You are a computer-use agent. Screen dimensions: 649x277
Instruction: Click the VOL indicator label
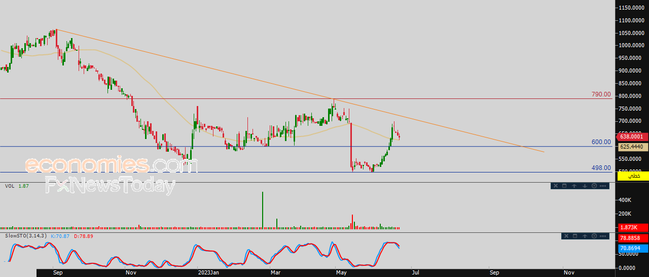click(x=10, y=186)
